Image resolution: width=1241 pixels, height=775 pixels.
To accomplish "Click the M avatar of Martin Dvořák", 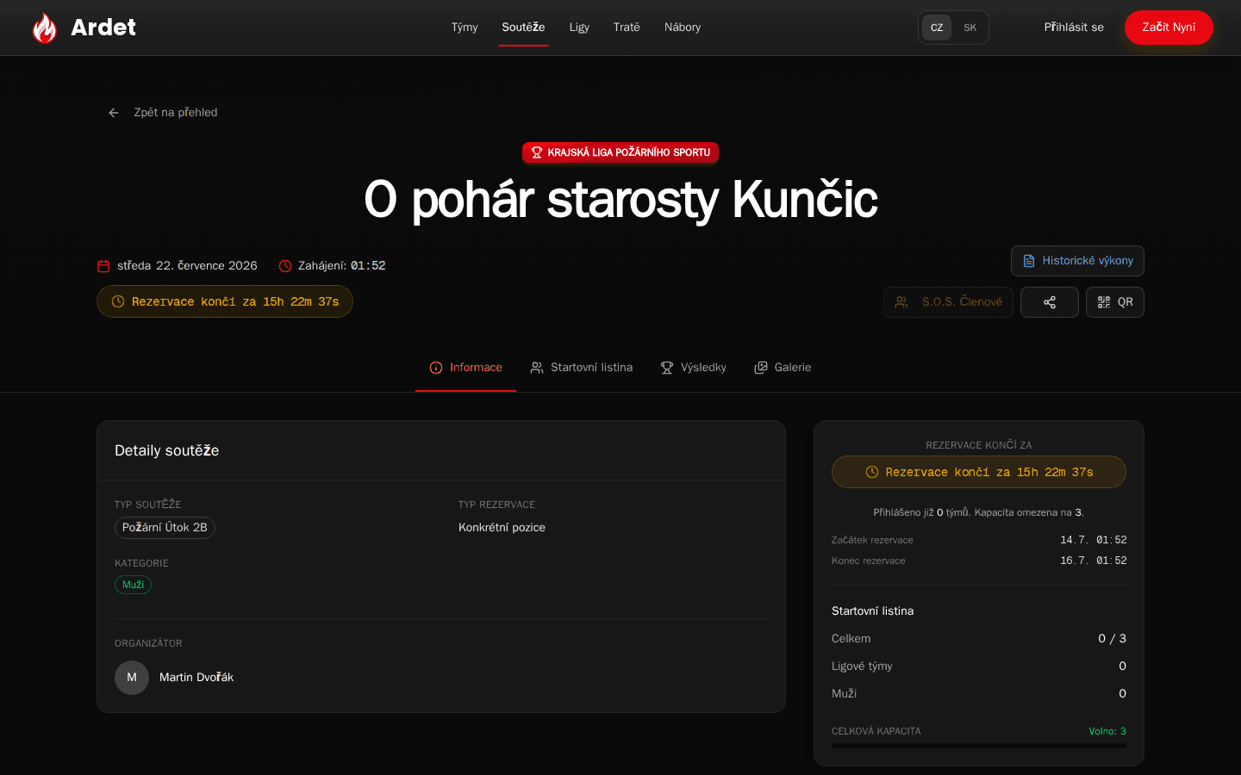I will click(x=132, y=678).
